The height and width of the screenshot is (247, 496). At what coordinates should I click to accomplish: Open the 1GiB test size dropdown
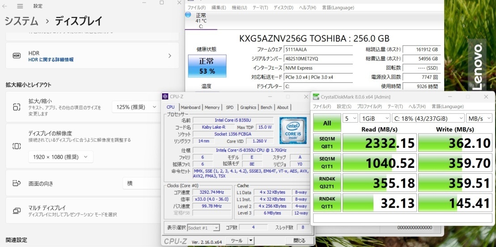click(x=375, y=118)
